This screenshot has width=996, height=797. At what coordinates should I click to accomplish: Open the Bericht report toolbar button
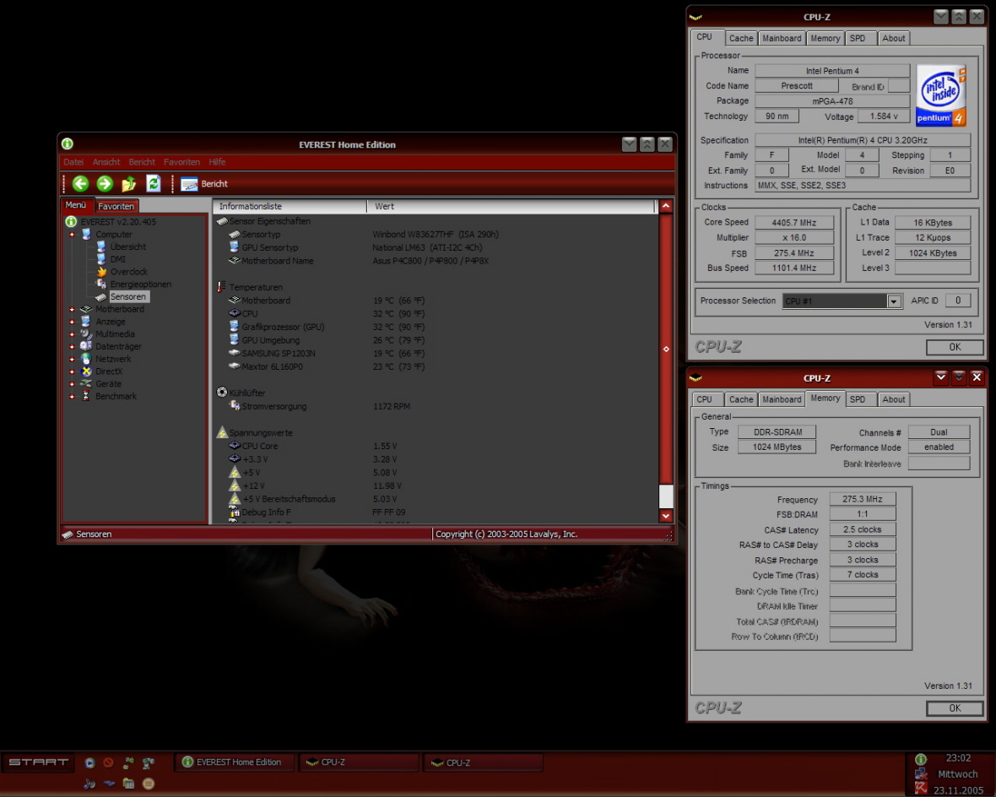(204, 184)
